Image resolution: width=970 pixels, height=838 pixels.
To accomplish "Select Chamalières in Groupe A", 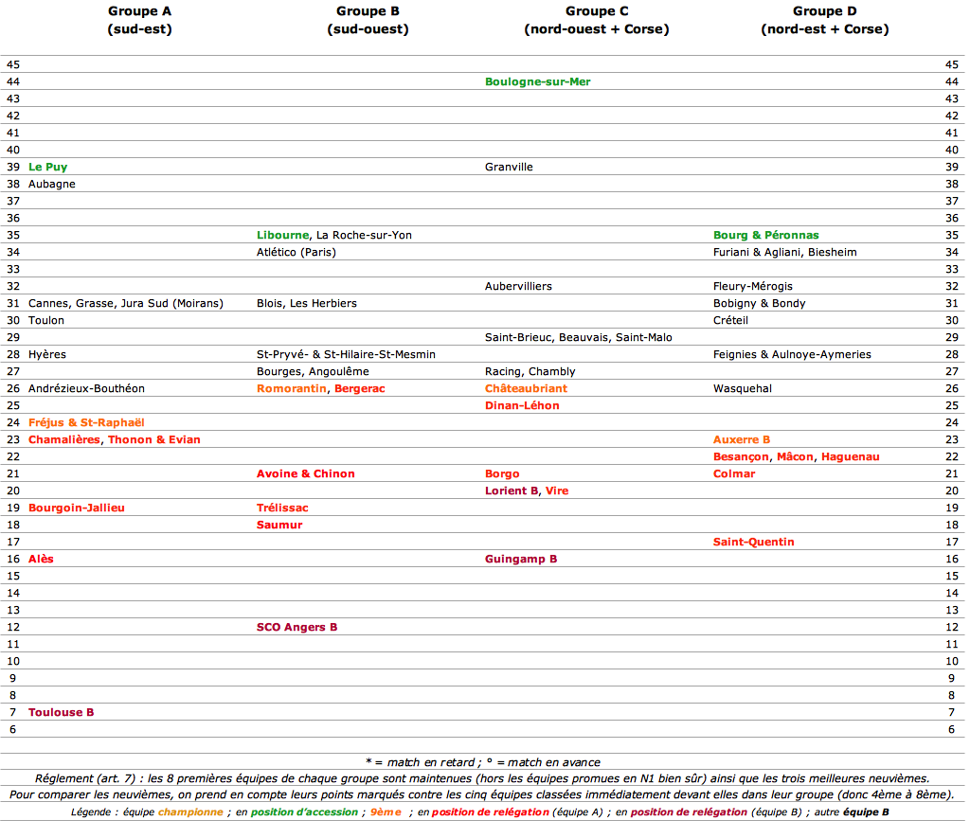I will (x=64, y=439).
